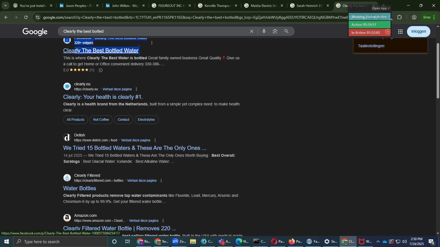Open more options for clearly.eu result
The width and height of the screenshot is (440, 247).
pyautogui.click(x=136, y=89)
